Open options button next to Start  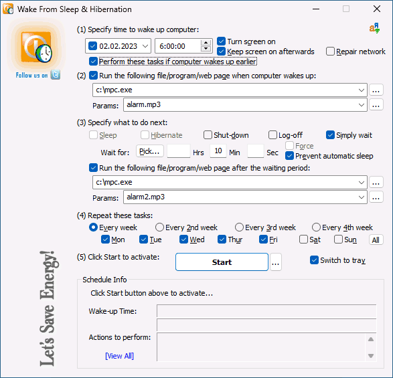pyautogui.click(x=275, y=262)
